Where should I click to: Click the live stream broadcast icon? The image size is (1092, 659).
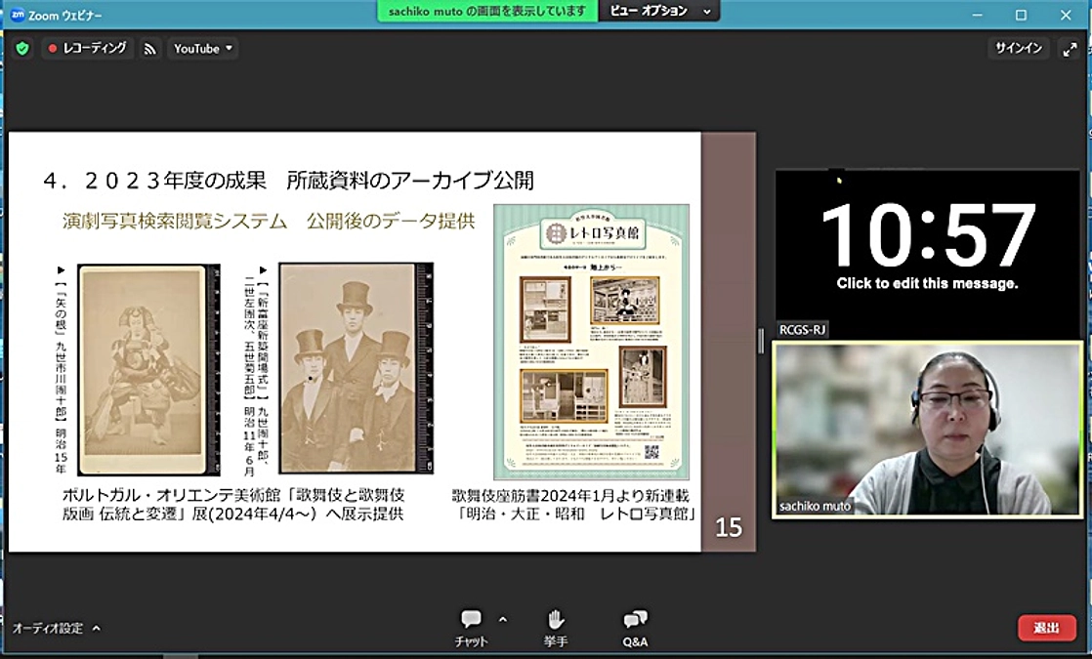pyautogui.click(x=148, y=47)
